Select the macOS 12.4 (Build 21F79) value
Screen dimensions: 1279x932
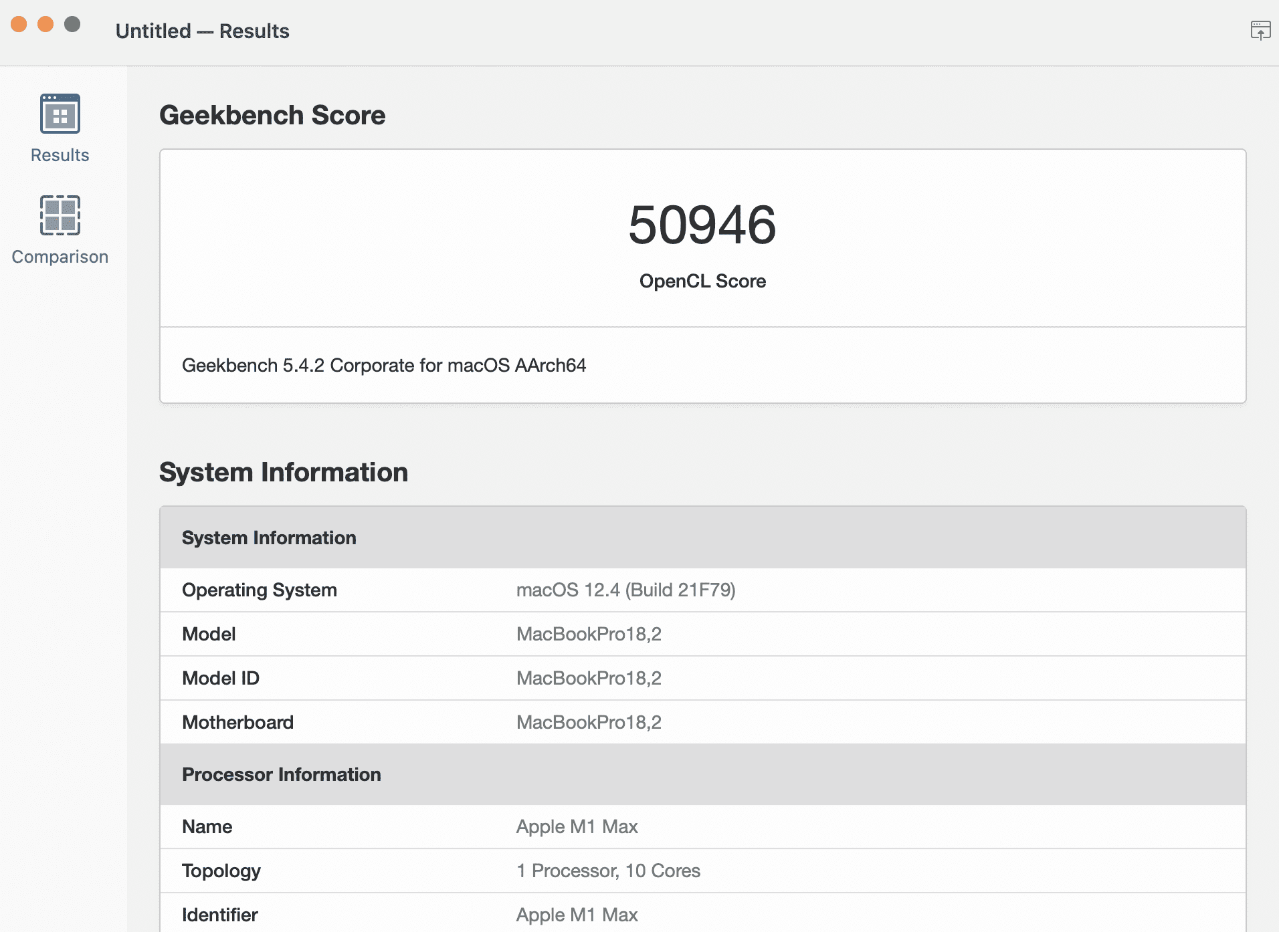pos(626,590)
